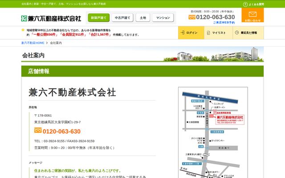285x178 pixels.
Task: Go to 兼六不動産HOME breadcrumb link
Action: point(33,43)
